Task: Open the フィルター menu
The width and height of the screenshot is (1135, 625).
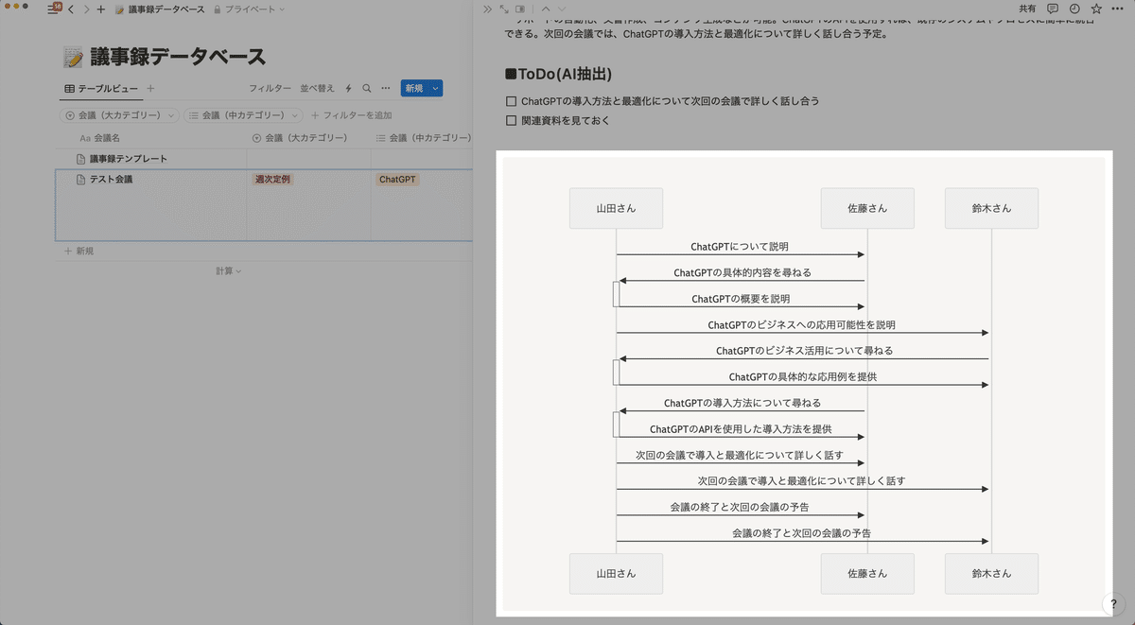Action: tap(270, 88)
